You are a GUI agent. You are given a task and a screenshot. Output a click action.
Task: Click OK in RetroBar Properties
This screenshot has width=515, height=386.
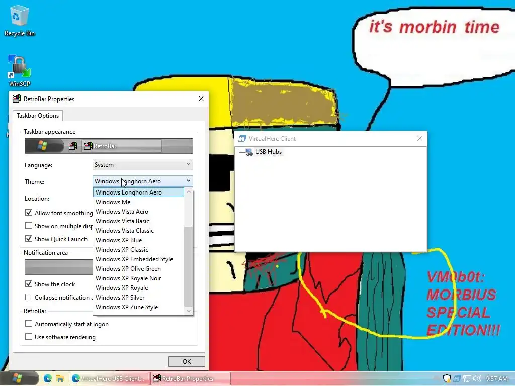[187, 361]
